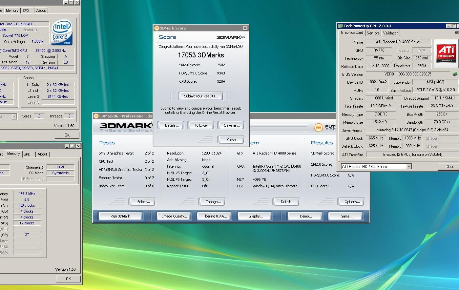Click the Submit Your Results button
The width and height of the screenshot is (459, 290).
coord(201,96)
